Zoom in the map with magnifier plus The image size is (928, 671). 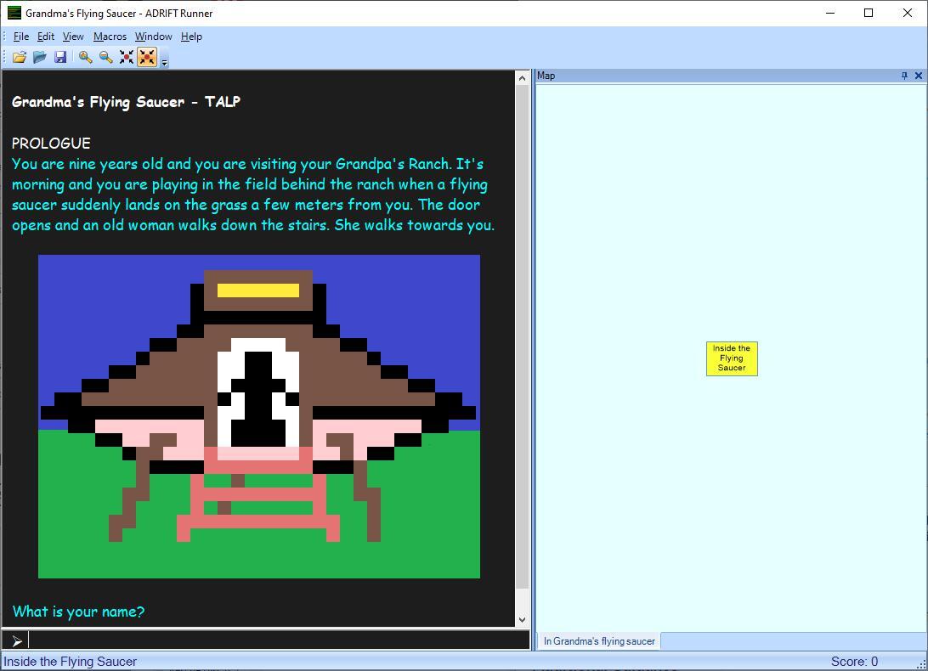(x=85, y=57)
